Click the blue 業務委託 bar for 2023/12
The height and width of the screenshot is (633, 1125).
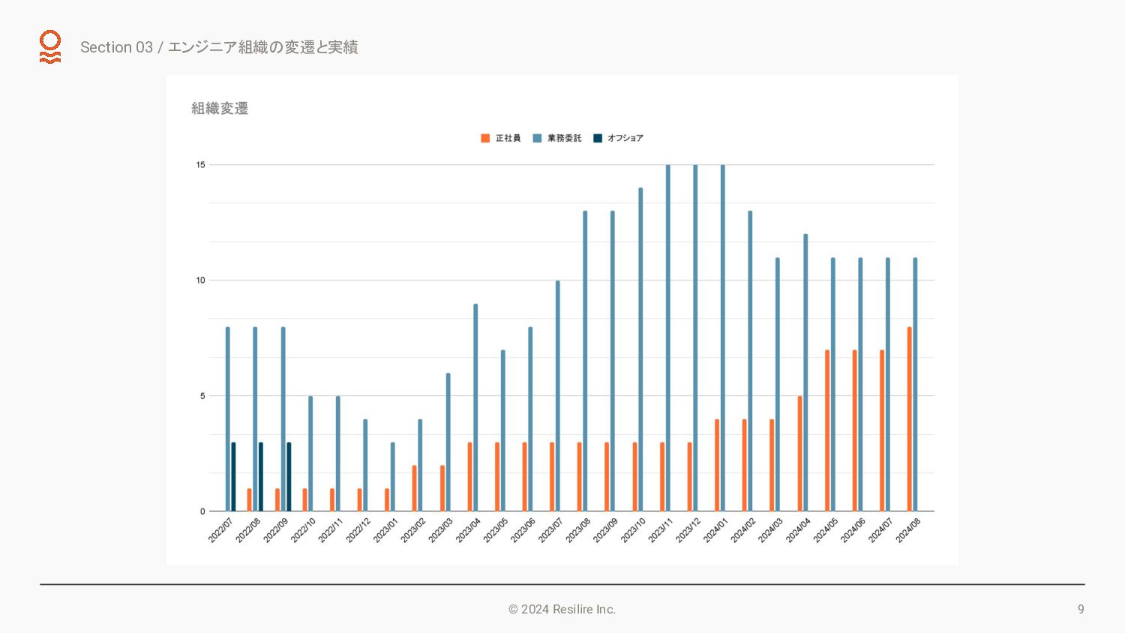pos(695,338)
